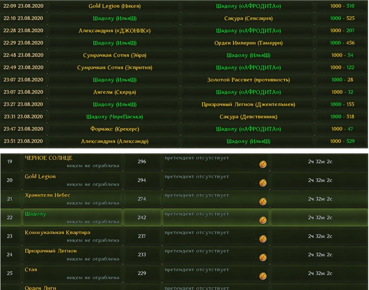Click score 1000 - 47
369x290 pixels.
[342, 129]
